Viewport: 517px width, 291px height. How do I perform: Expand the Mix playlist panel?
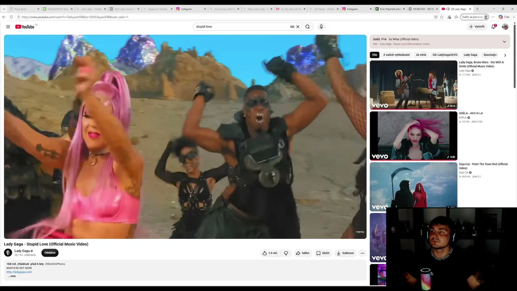coord(504,42)
